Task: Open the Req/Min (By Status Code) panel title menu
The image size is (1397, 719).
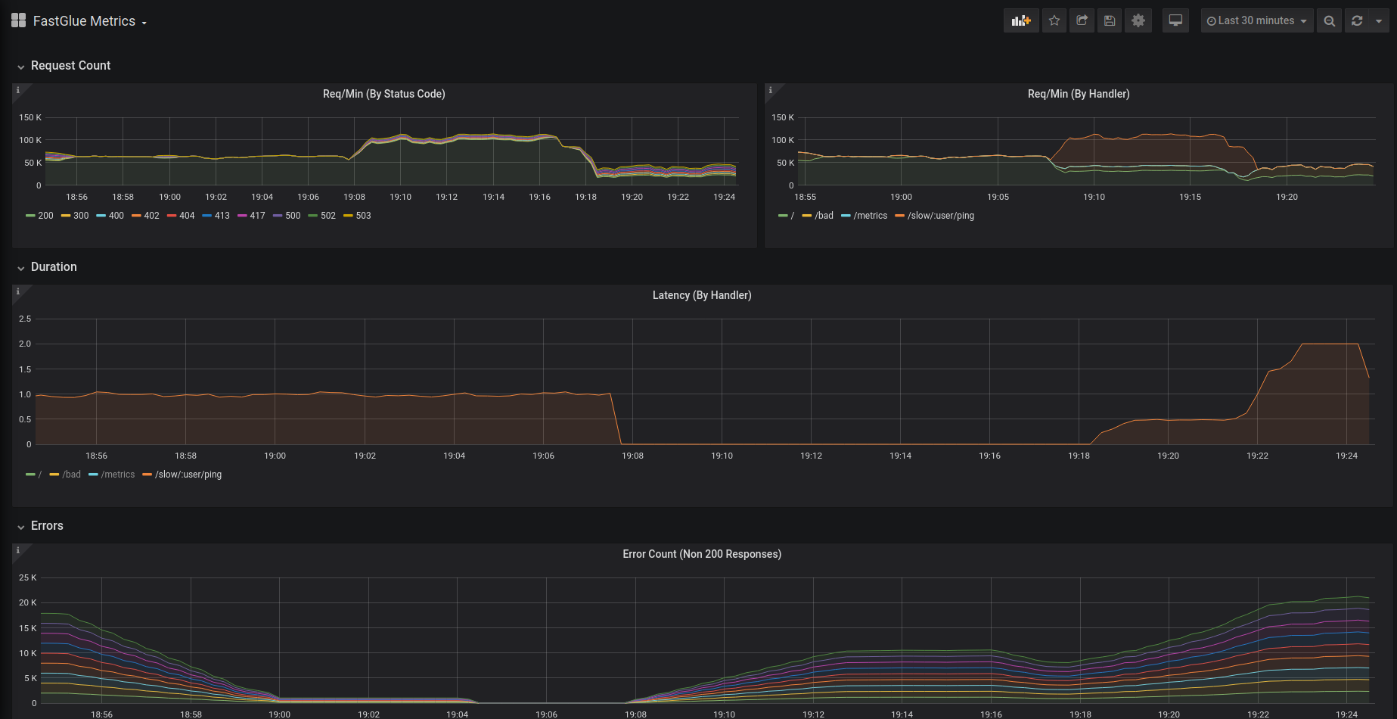Action: pos(384,94)
